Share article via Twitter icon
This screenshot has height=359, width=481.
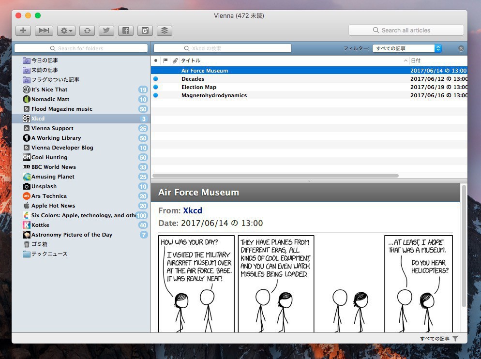click(106, 30)
